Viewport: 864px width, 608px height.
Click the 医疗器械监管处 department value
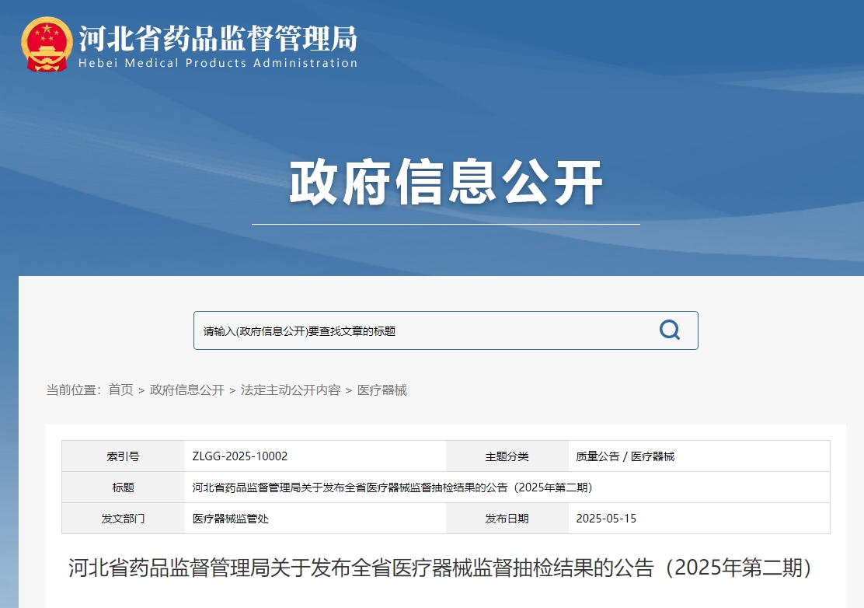point(231,519)
